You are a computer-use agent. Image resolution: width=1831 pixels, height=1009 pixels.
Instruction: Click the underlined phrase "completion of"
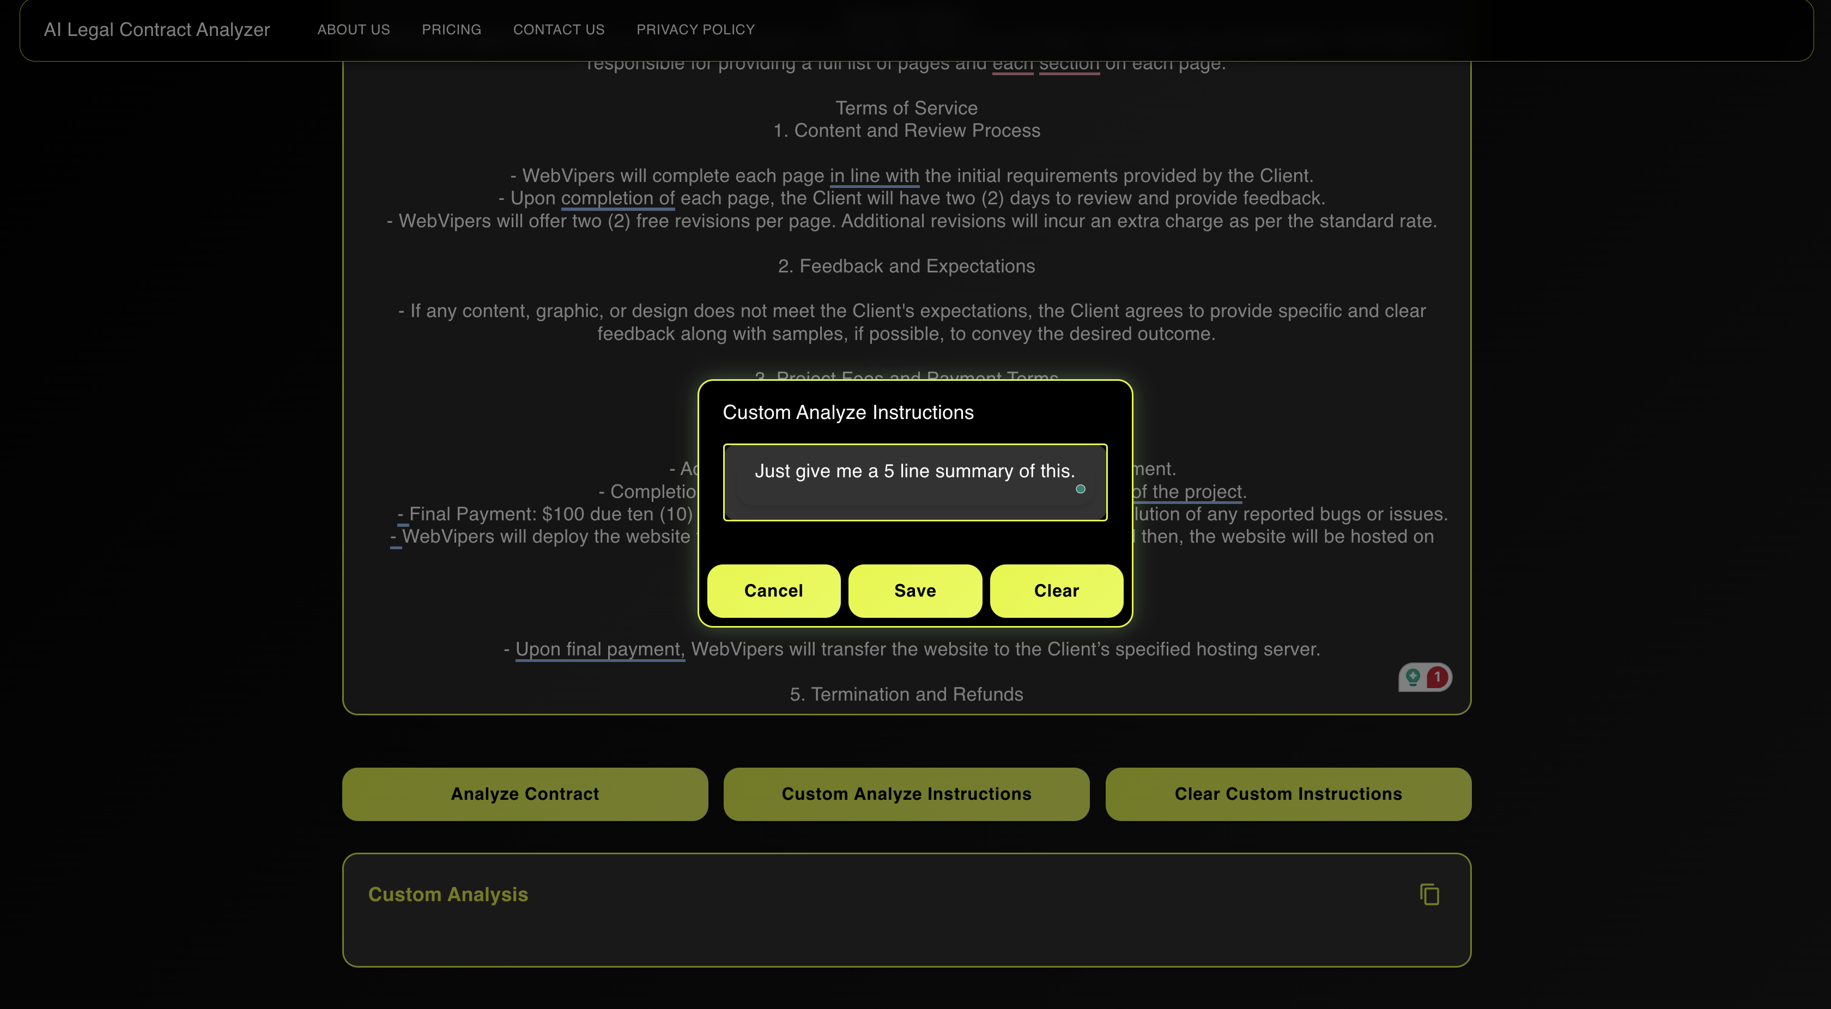(617, 198)
